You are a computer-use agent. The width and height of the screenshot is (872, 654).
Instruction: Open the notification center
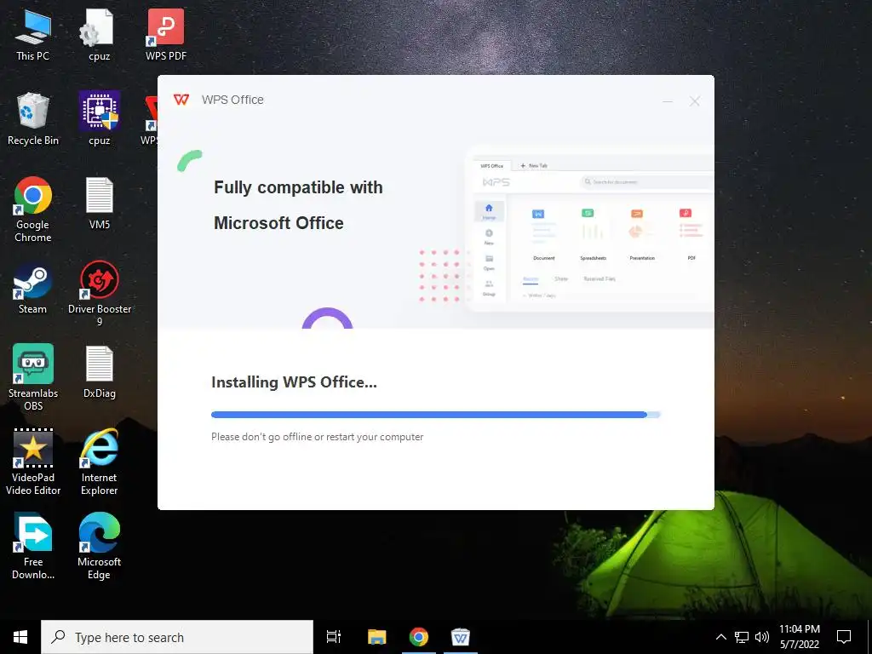pos(844,637)
